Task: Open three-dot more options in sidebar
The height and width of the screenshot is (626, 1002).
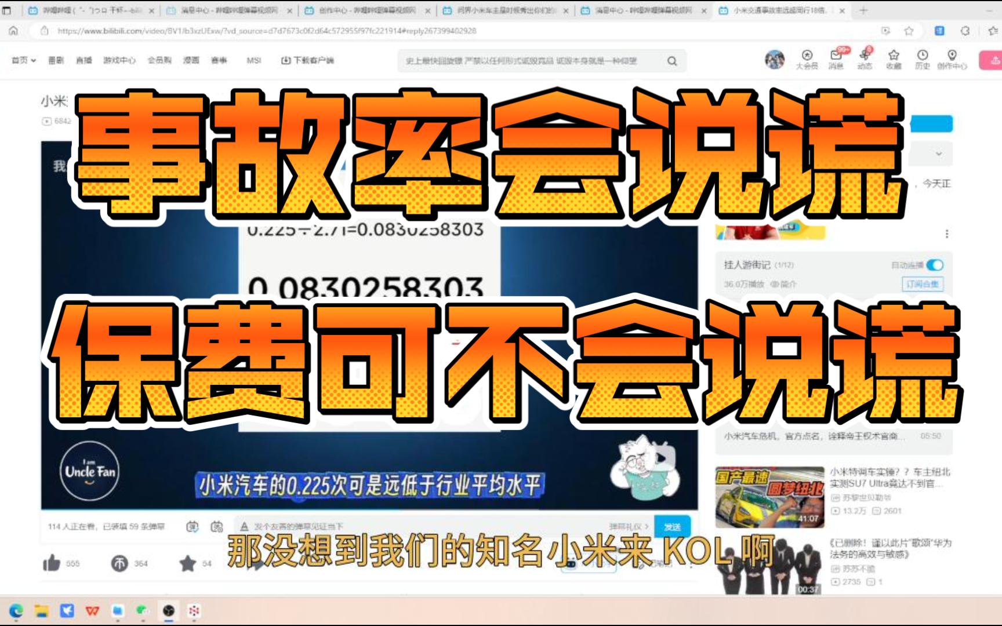Action: point(947,234)
